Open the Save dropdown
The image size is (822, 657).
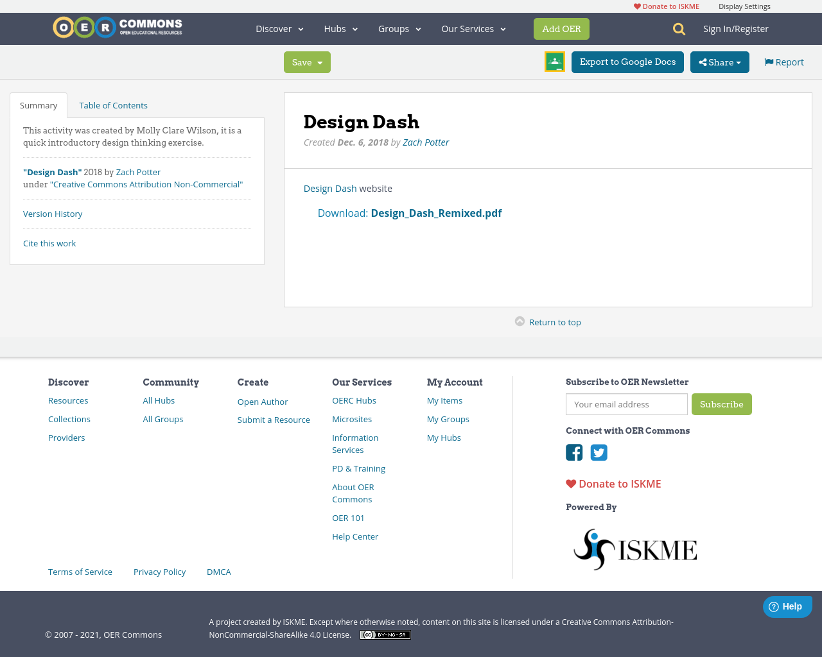pos(307,62)
